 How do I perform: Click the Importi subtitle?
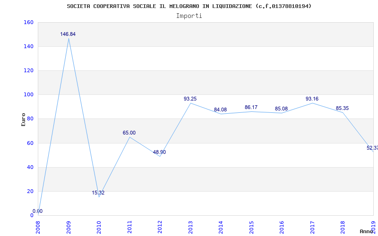coord(189,16)
